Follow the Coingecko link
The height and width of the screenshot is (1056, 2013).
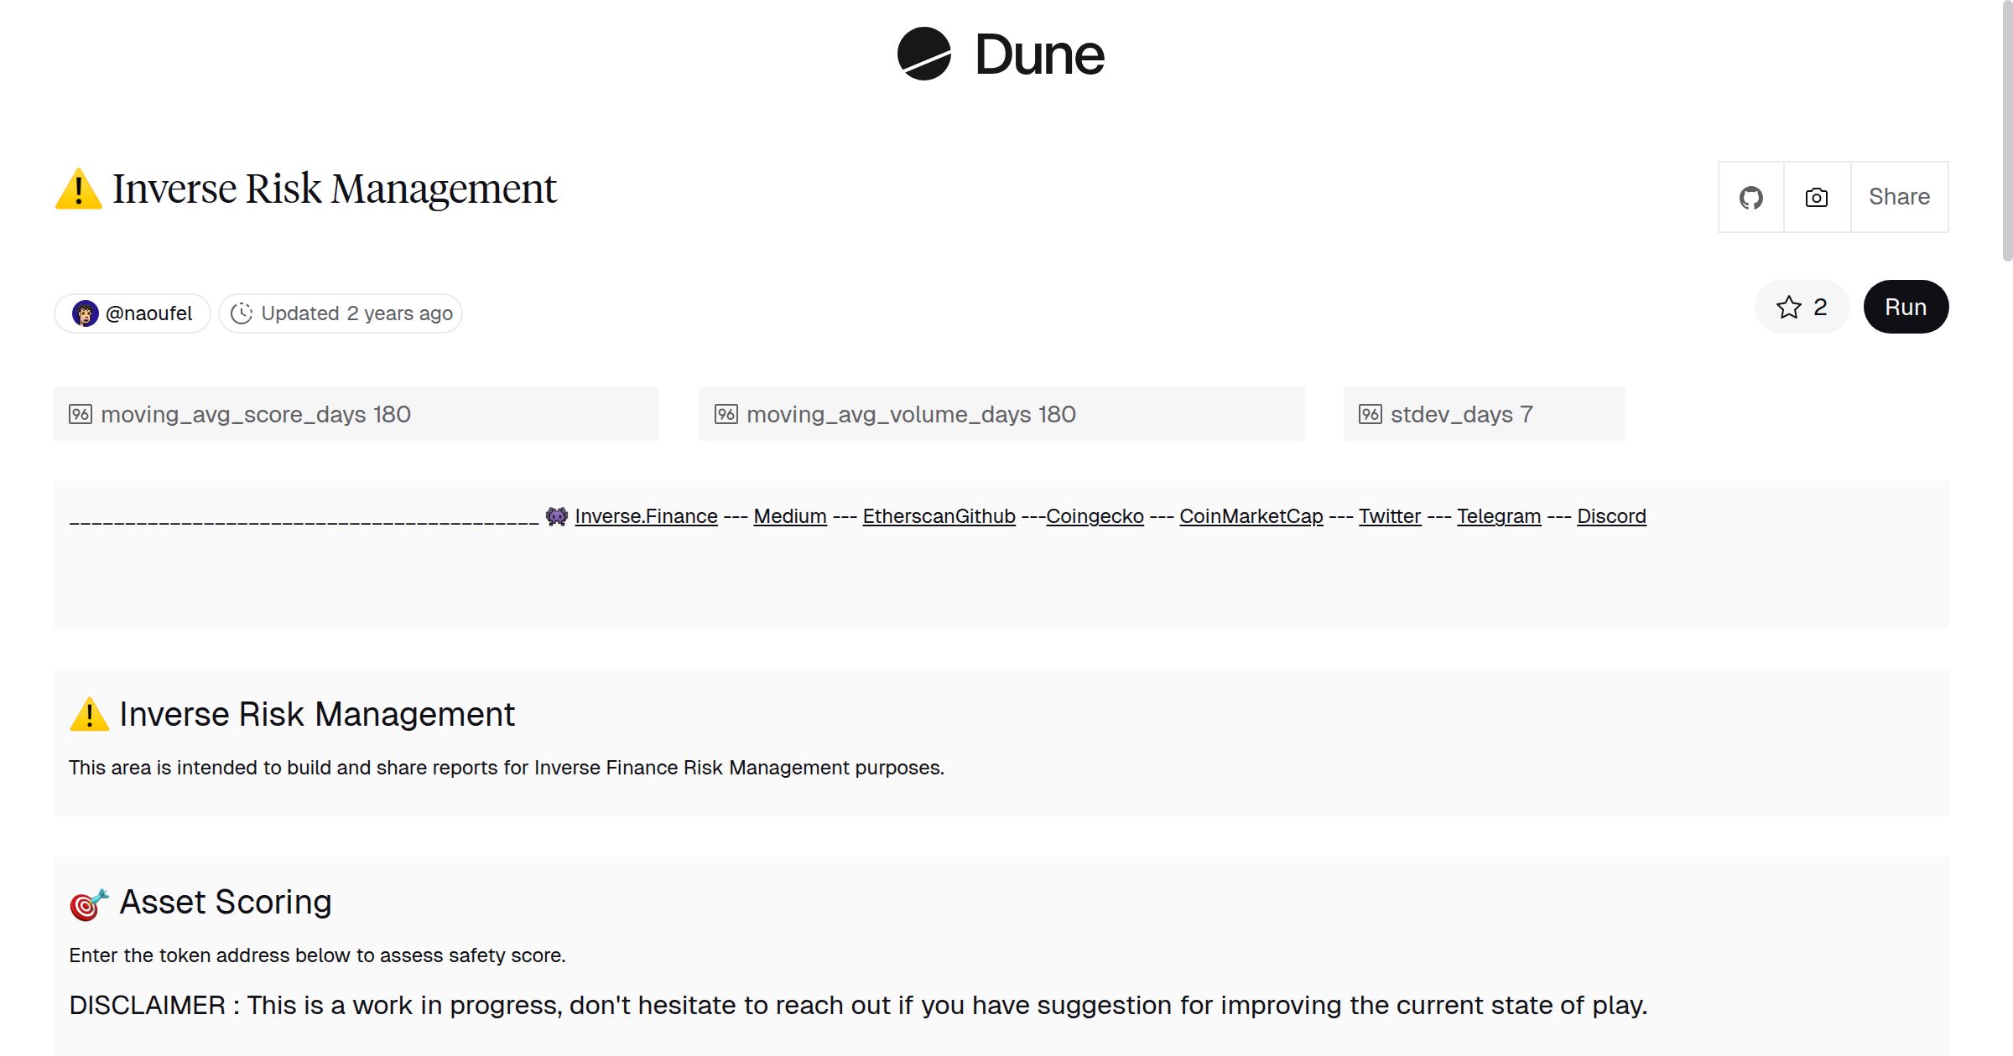click(1095, 516)
